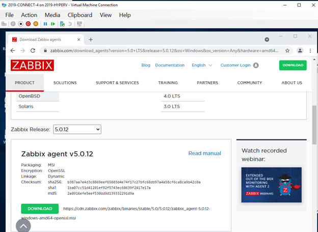Click the md5 checksum value
This screenshot has width=318, height=232.
pos(100,193)
